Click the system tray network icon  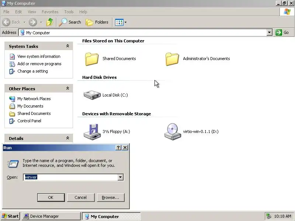click(268, 216)
